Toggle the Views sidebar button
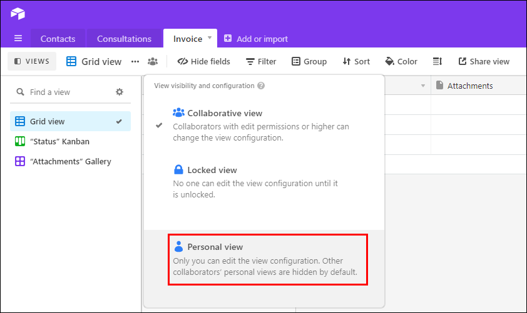The width and height of the screenshot is (527, 313). coord(33,61)
